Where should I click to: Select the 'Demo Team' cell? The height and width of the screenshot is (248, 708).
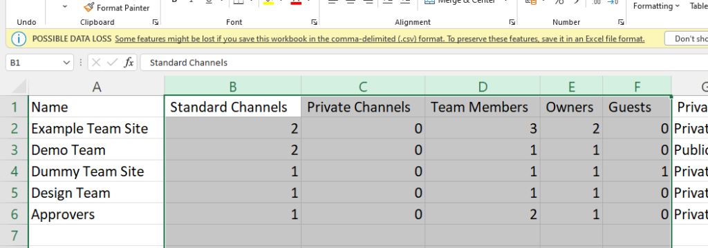pos(97,150)
